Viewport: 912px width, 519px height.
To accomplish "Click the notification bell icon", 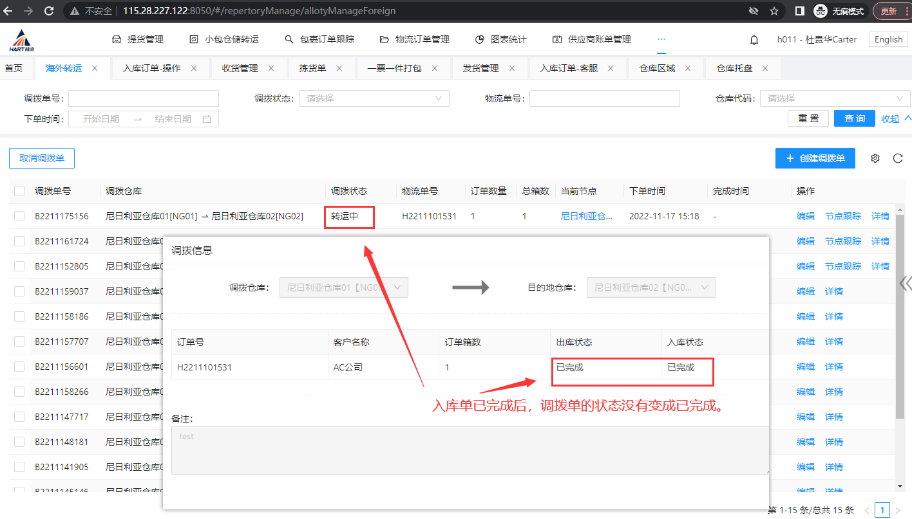I will 754,40.
